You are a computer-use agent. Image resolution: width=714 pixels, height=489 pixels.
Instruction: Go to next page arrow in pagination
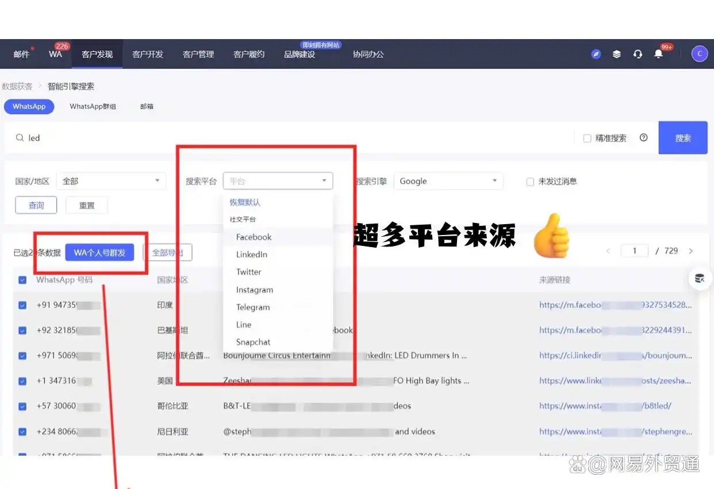click(691, 251)
